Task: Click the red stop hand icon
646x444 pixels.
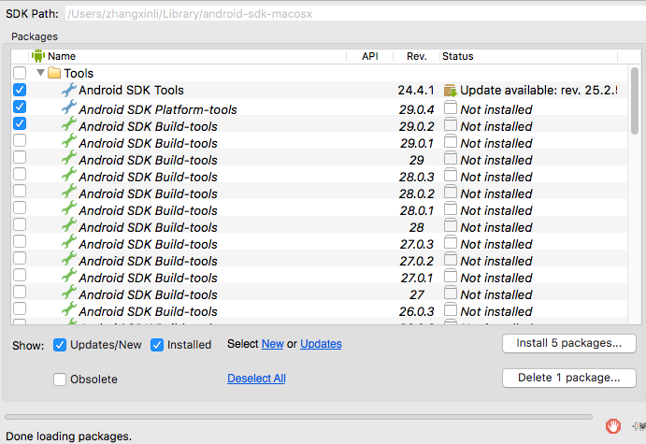Action: point(613,426)
